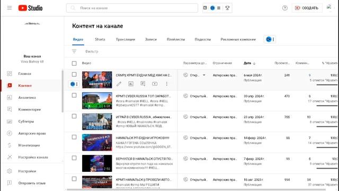
Task: Click the horizontal scrollbar at bottom
Action: (x=196, y=190)
